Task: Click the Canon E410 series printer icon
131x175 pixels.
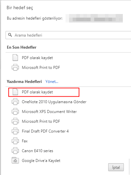Action: tap(15, 151)
